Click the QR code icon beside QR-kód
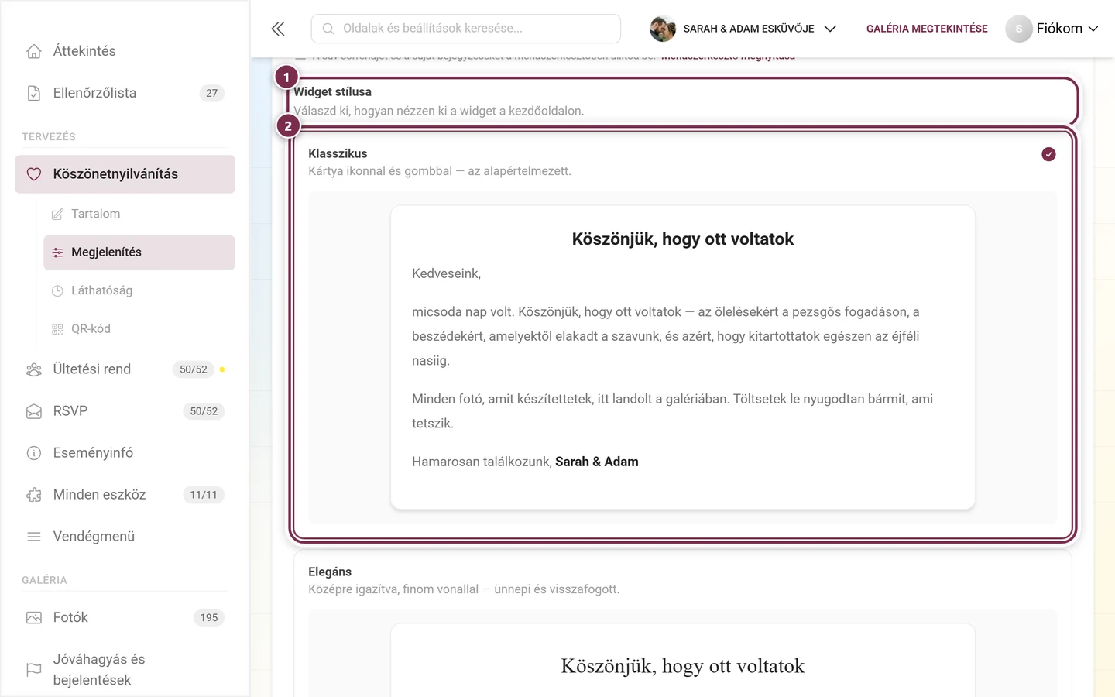 [x=57, y=329]
